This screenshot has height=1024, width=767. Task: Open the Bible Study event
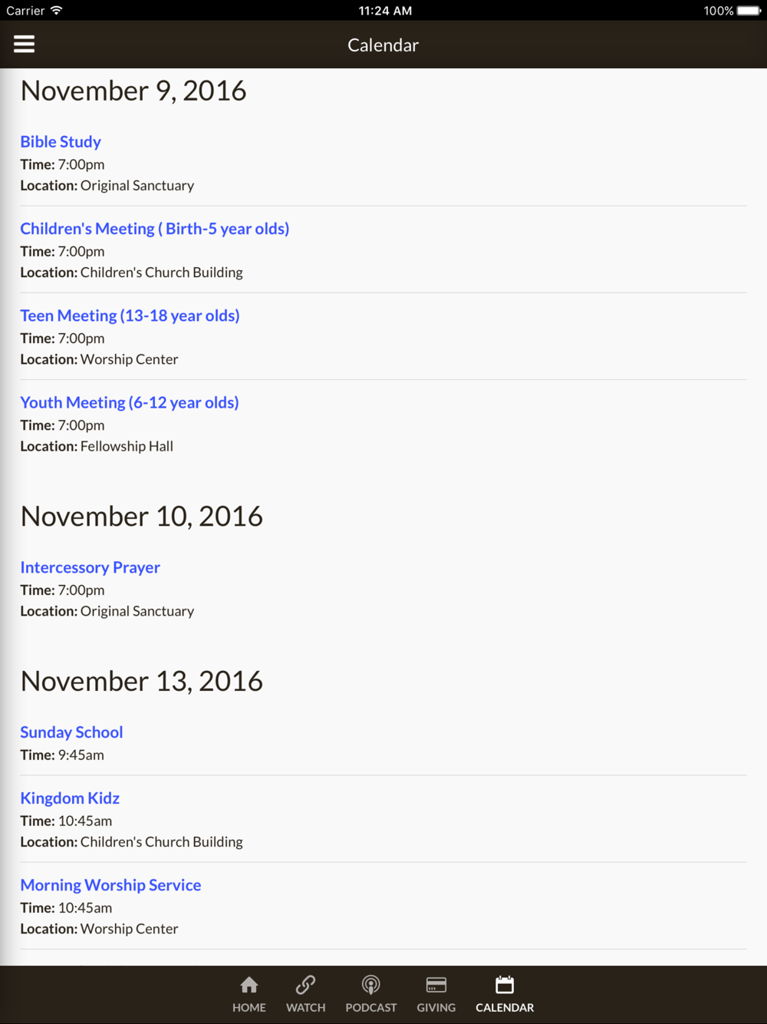click(x=61, y=142)
